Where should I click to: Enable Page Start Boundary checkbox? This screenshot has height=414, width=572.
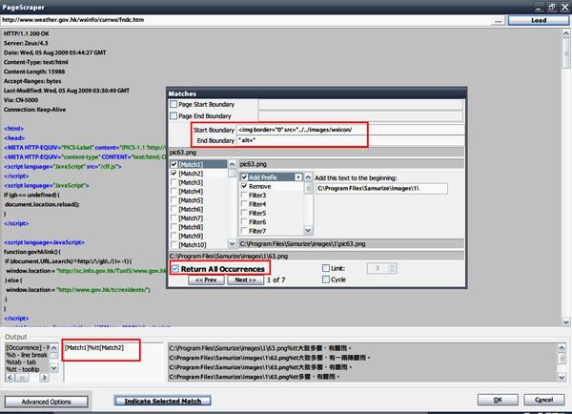[174, 104]
